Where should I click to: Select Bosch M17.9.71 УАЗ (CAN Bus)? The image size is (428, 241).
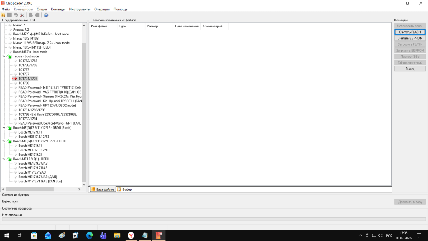[x=40, y=181]
